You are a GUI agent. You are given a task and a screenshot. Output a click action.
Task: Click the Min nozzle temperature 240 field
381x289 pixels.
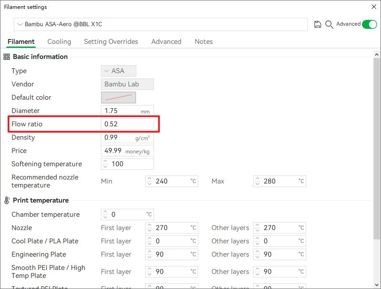172,181
